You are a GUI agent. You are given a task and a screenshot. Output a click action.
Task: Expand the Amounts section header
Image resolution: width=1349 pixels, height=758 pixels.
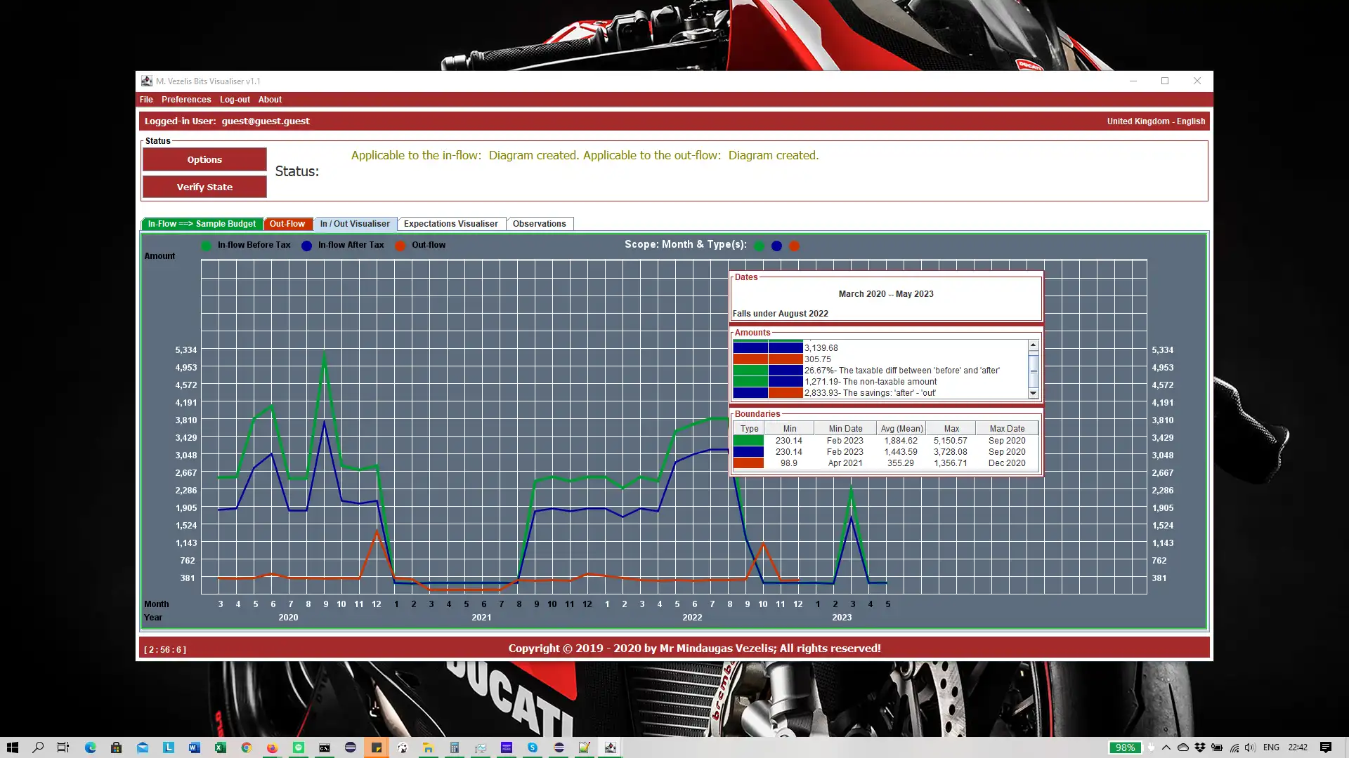pyautogui.click(x=751, y=331)
